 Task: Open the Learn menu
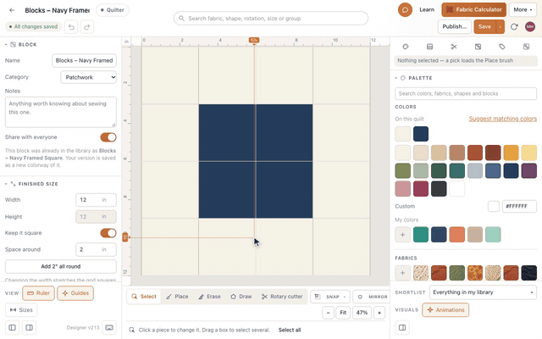[x=427, y=9]
